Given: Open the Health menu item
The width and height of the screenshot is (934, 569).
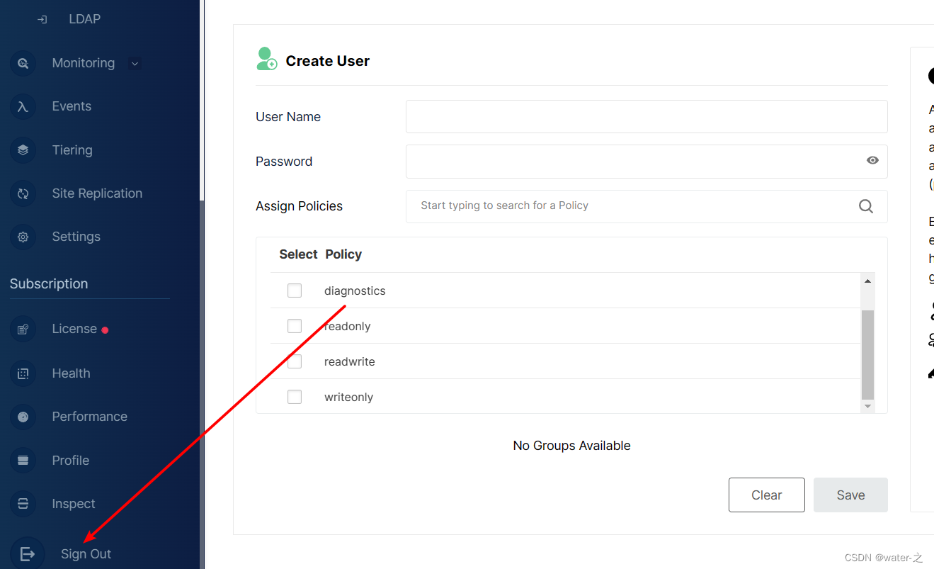Looking at the screenshot, I should point(71,373).
